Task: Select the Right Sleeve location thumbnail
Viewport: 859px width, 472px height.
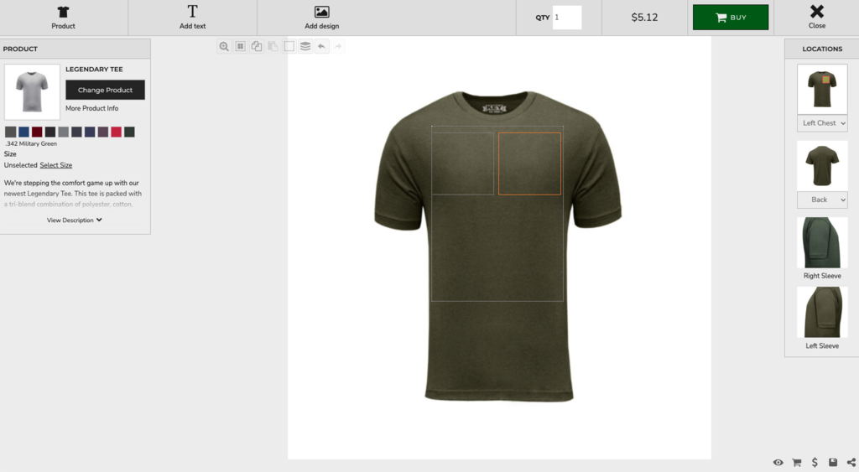Action: coord(822,243)
